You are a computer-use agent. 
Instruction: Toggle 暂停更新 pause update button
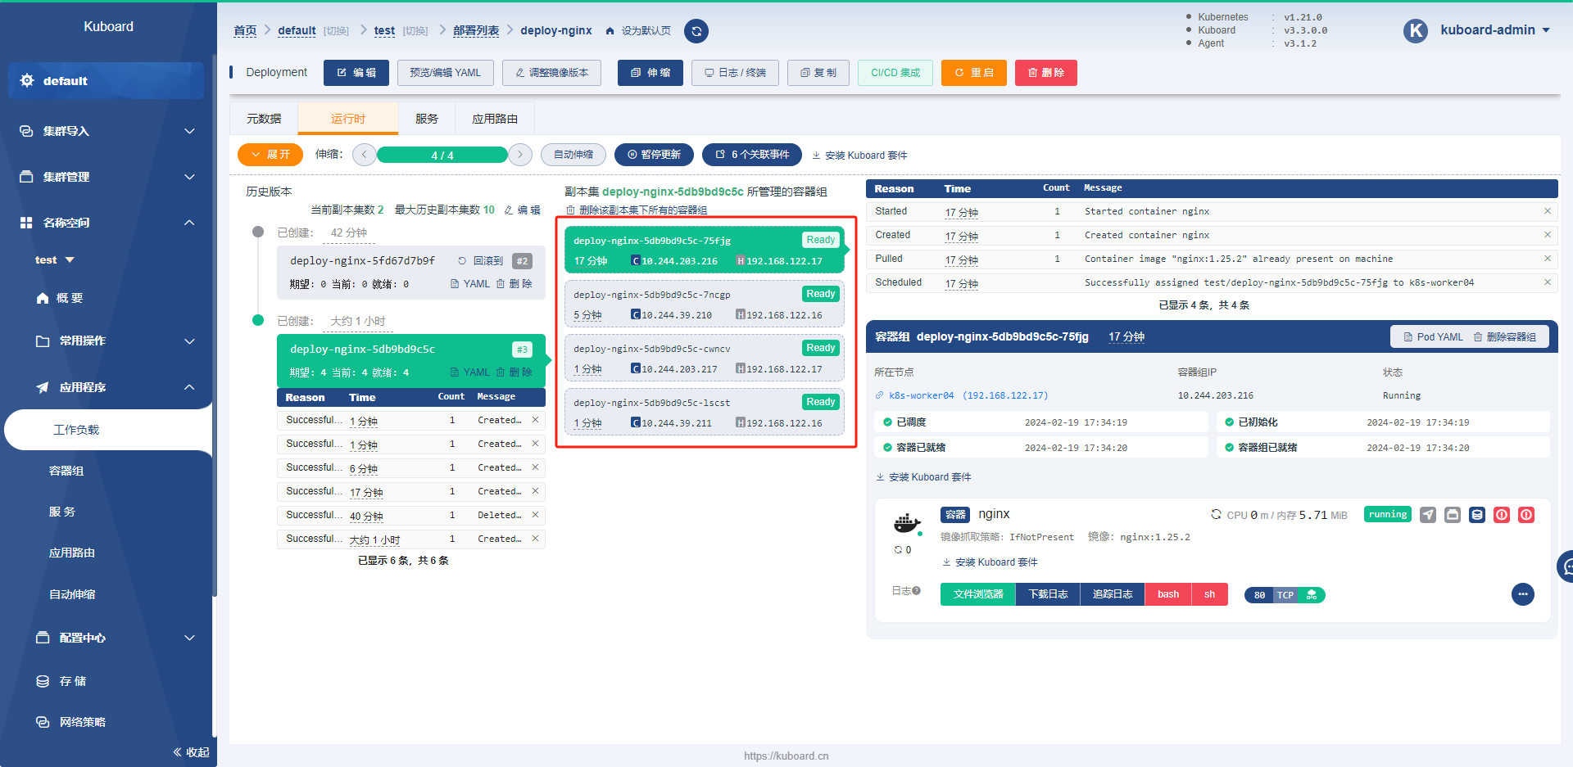coord(654,155)
